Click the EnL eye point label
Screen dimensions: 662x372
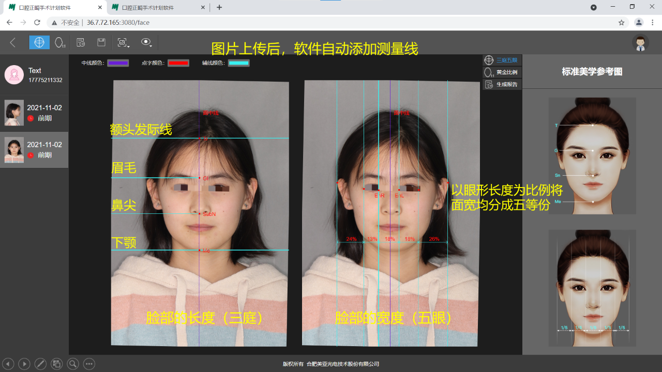click(x=399, y=196)
